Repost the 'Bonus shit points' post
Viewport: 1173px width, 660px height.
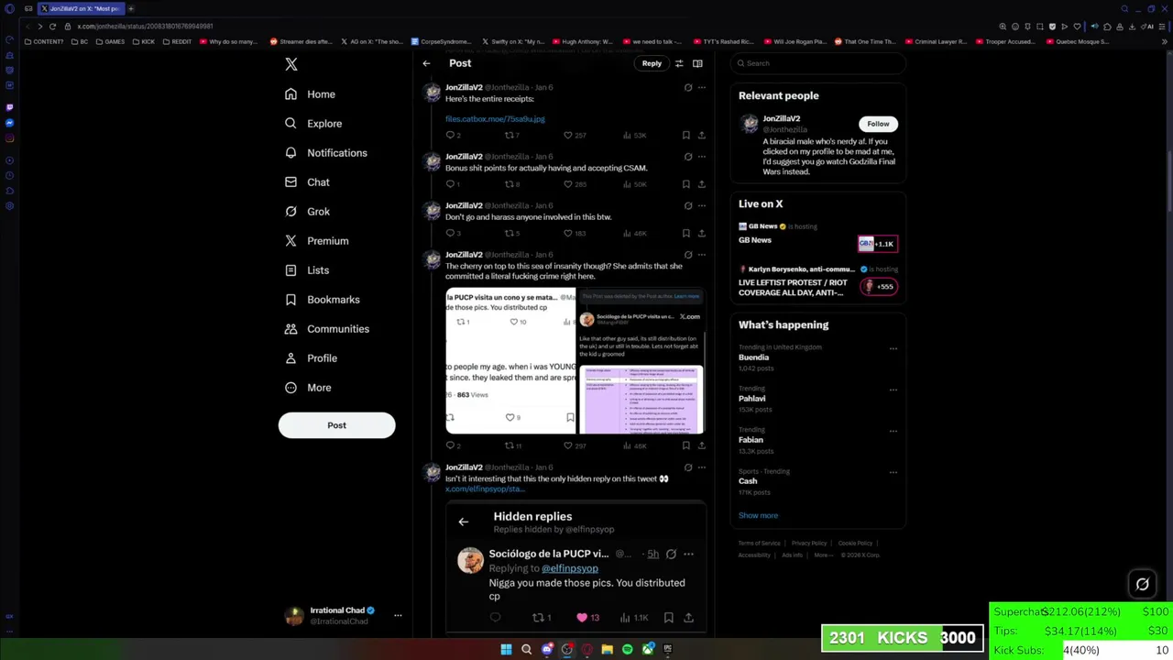510,184
